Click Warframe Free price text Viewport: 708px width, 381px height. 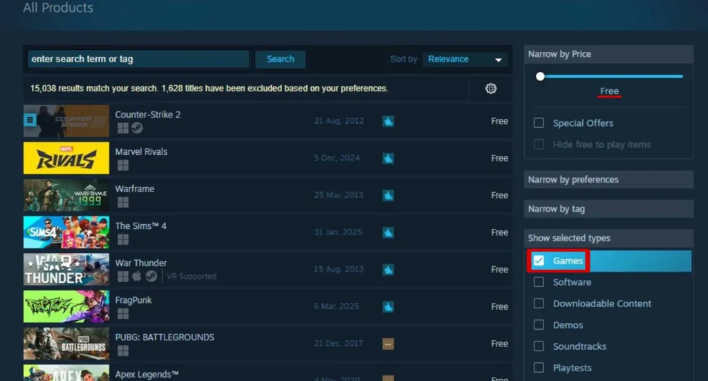(x=499, y=195)
